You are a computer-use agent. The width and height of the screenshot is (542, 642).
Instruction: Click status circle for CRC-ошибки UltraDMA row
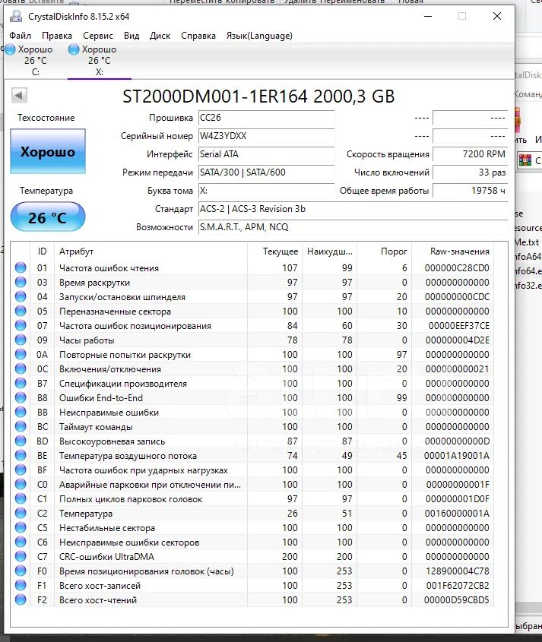pos(21,556)
